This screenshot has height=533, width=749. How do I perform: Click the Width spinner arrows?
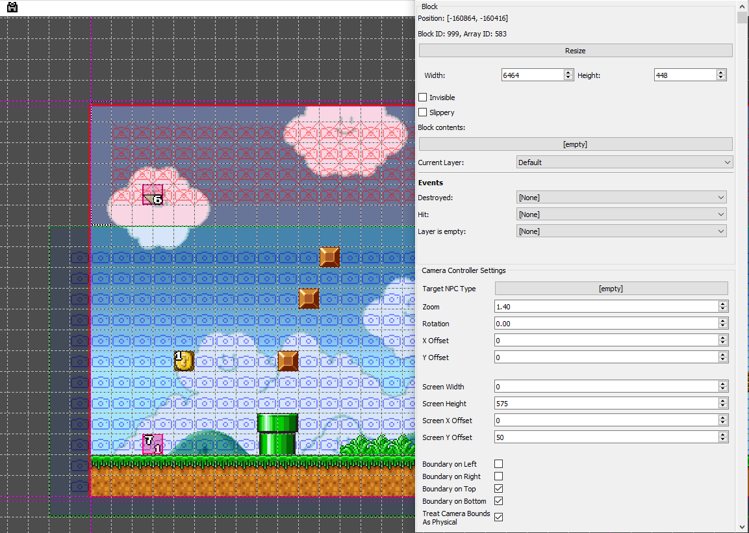568,75
